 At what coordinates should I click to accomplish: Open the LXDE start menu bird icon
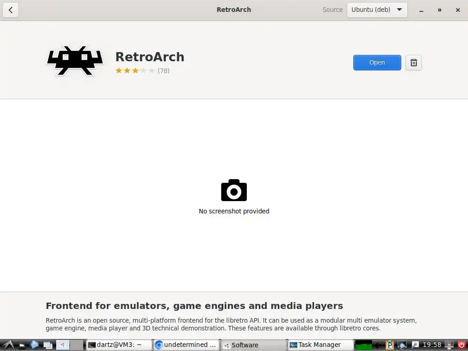8,345
